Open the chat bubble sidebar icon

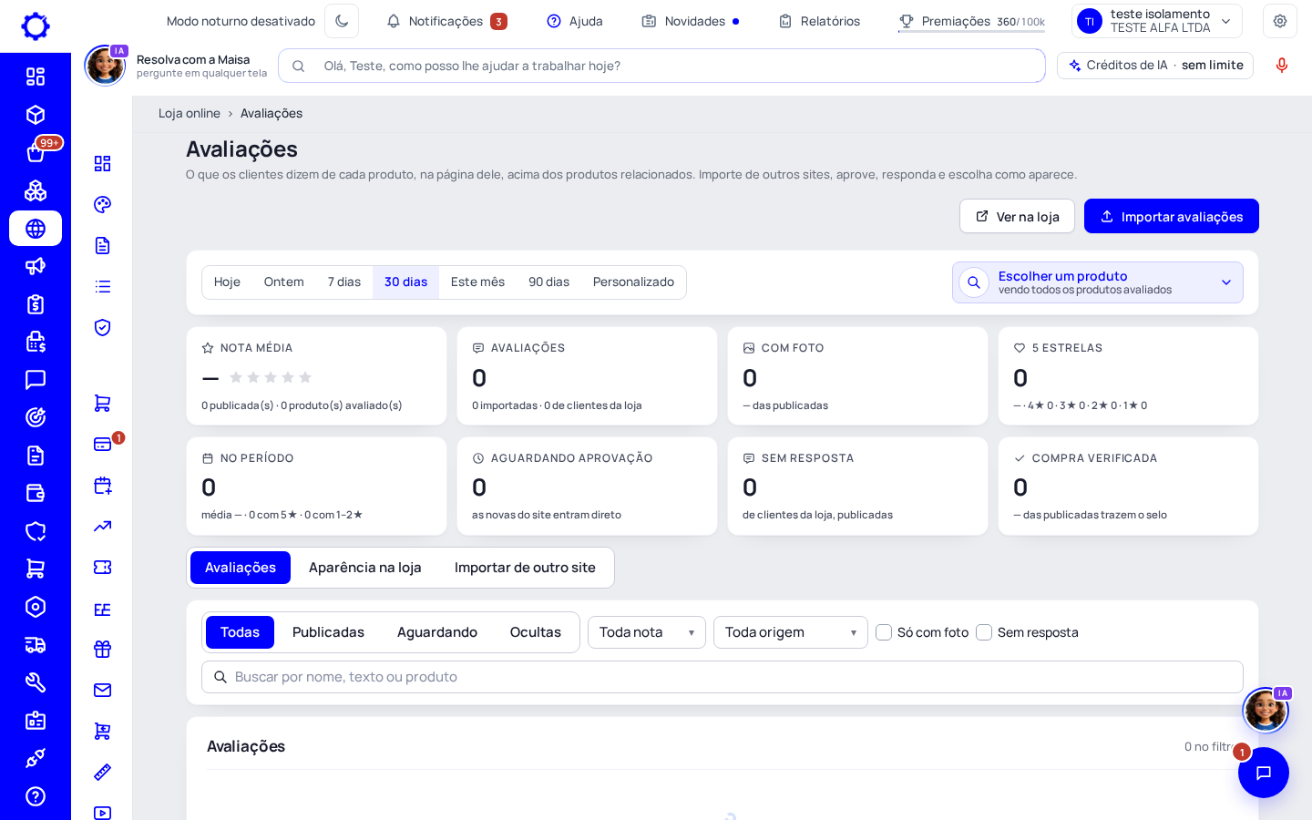tap(36, 380)
